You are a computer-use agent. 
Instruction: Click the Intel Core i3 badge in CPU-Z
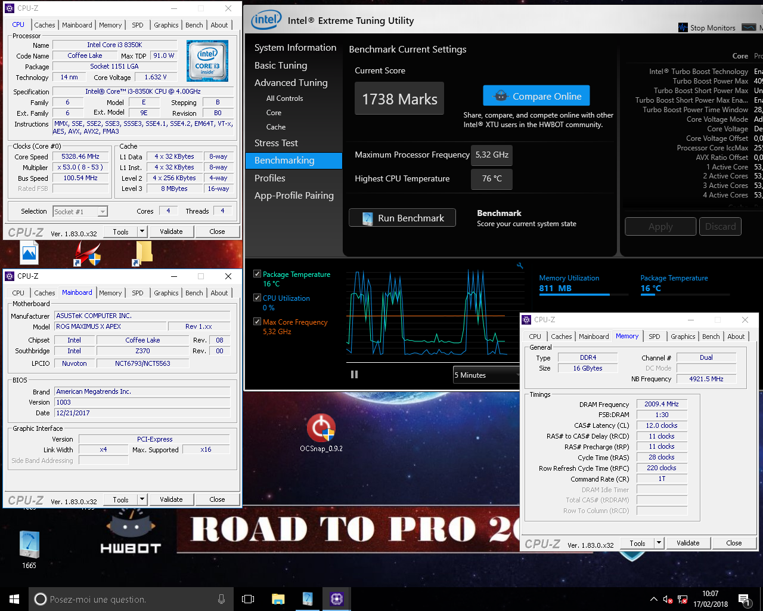tap(207, 61)
